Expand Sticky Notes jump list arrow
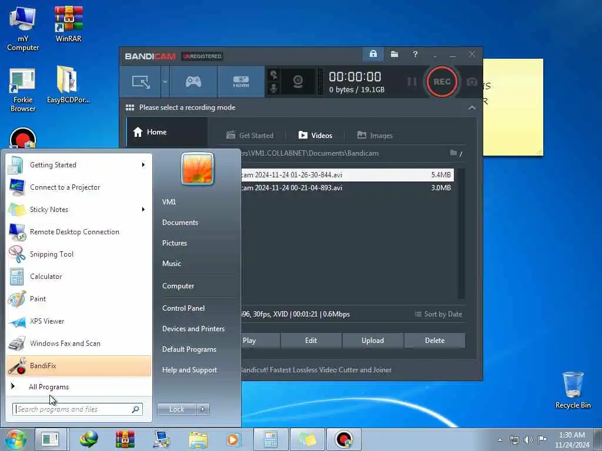602x451 pixels. pos(143,210)
